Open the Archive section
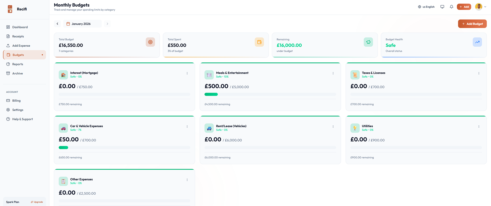The height and width of the screenshot is (206, 491). pyautogui.click(x=17, y=73)
